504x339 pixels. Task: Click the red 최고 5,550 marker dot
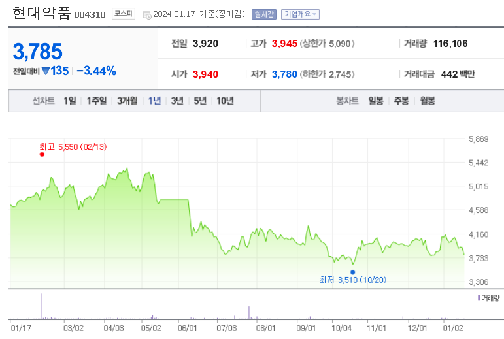click(42, 154)
